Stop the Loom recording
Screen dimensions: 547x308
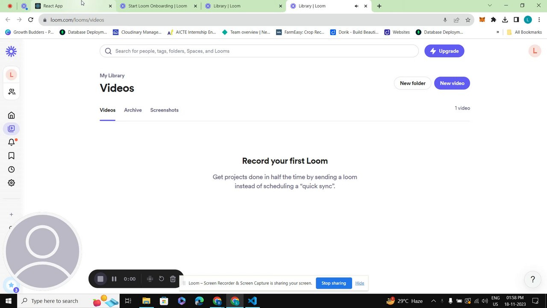click(x=100, y=279)
